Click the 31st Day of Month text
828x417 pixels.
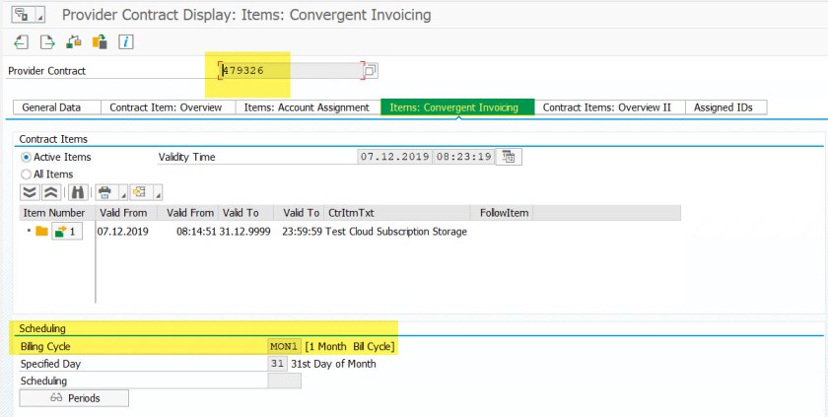click(x=333, y=364)
